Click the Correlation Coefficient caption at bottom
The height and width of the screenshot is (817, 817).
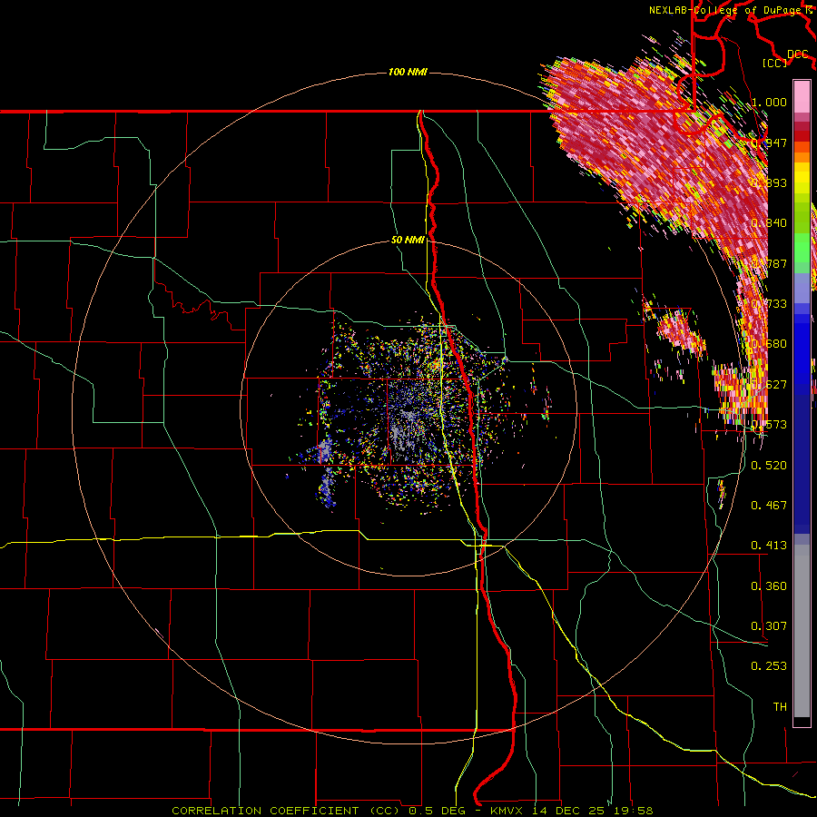(413, 811)
